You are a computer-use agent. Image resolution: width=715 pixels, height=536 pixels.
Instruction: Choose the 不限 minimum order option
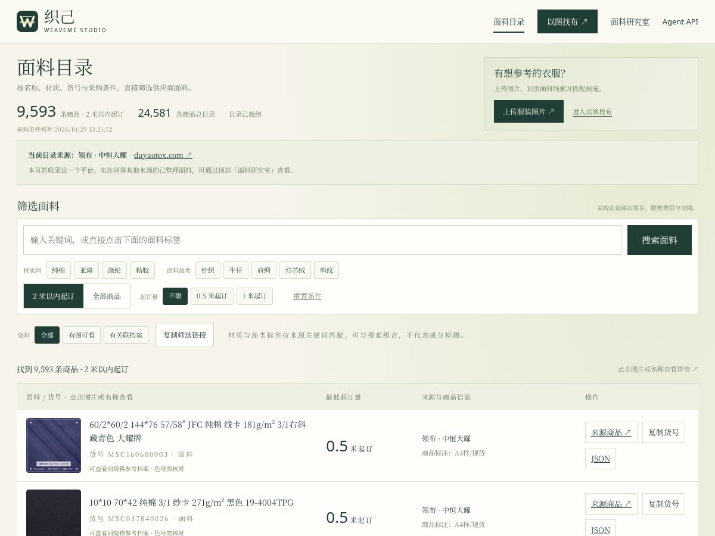175,296
